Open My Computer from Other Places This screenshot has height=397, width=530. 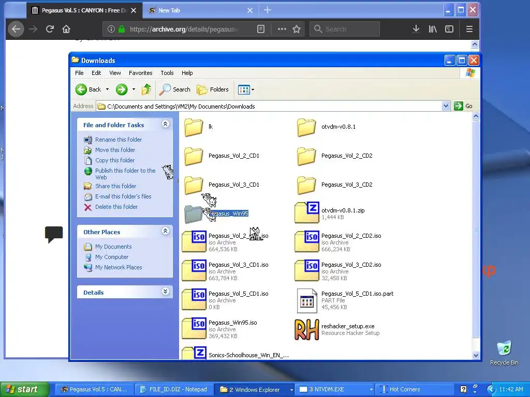(112, 257)
